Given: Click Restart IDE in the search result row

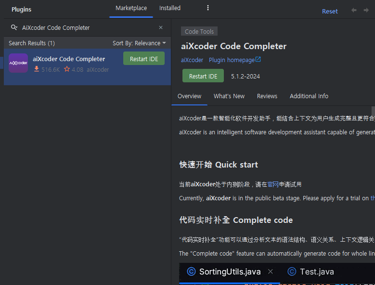Looking at the screenshot, I should (x=144, y=59).
